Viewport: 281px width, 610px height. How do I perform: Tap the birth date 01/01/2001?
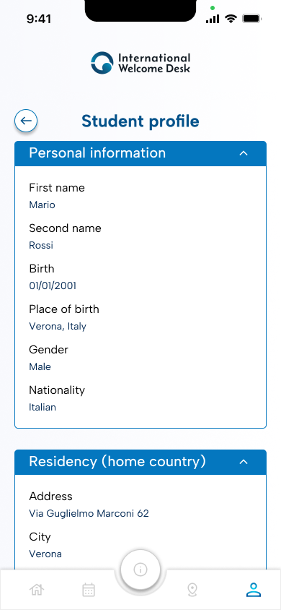(x=53, y=286)
